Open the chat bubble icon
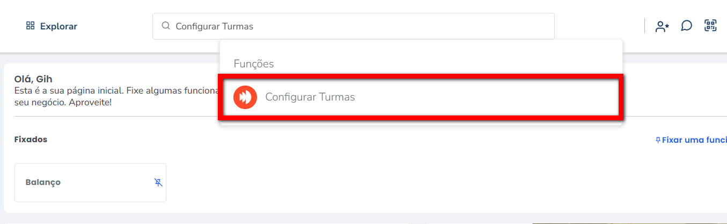This screenshot has height=224, width=727. (x=686, y=26)
